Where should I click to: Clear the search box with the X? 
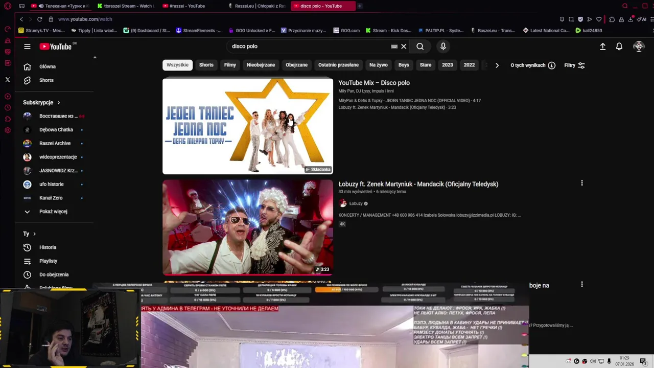pos(404,47)
